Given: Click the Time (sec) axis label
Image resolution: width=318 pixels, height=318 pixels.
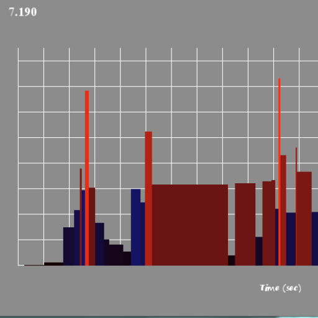Looking at the screenshot, I should coord(280,288).
